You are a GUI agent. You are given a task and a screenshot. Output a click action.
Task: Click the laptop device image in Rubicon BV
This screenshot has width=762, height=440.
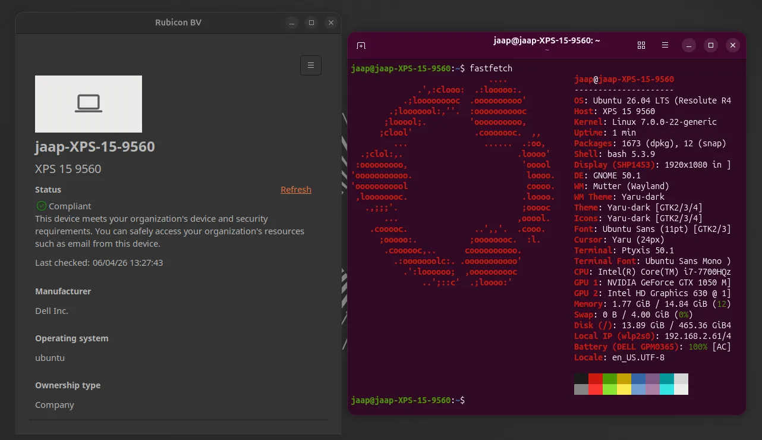[x=89, y=104]
